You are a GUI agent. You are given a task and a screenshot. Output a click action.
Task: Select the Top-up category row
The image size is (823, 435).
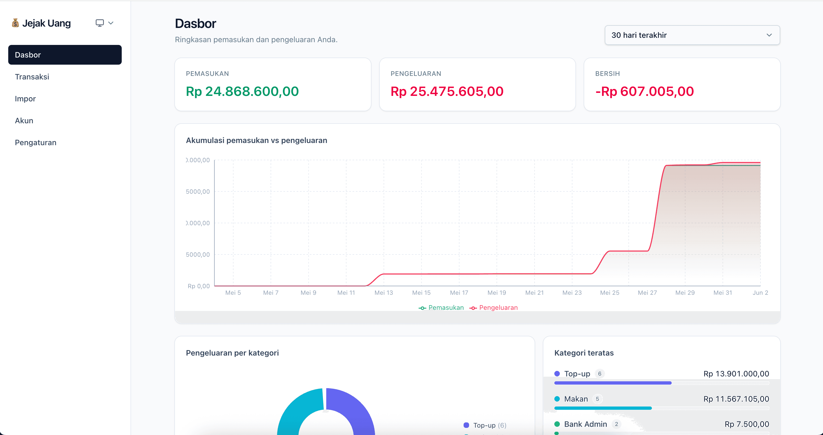[x=662, y=377]
